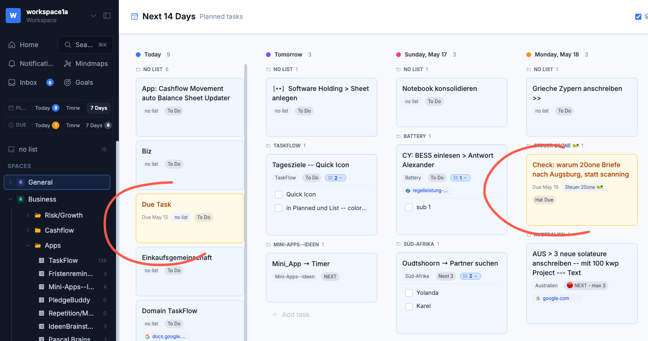Toggle the checkbox in top-right header
The width and height of the screenshot is (648, 341).
click(638, 16)
